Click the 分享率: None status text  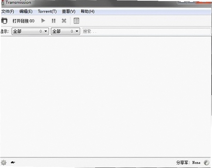click(188, 163)
